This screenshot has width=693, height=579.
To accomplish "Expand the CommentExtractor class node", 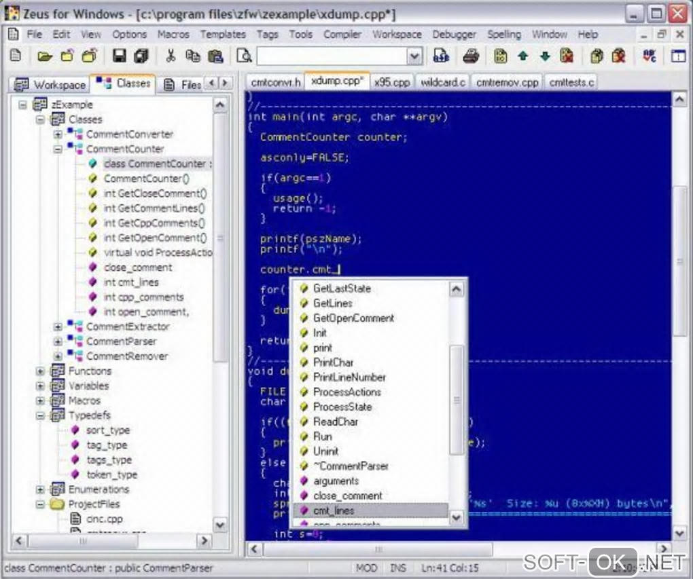I will click(58, 326).
